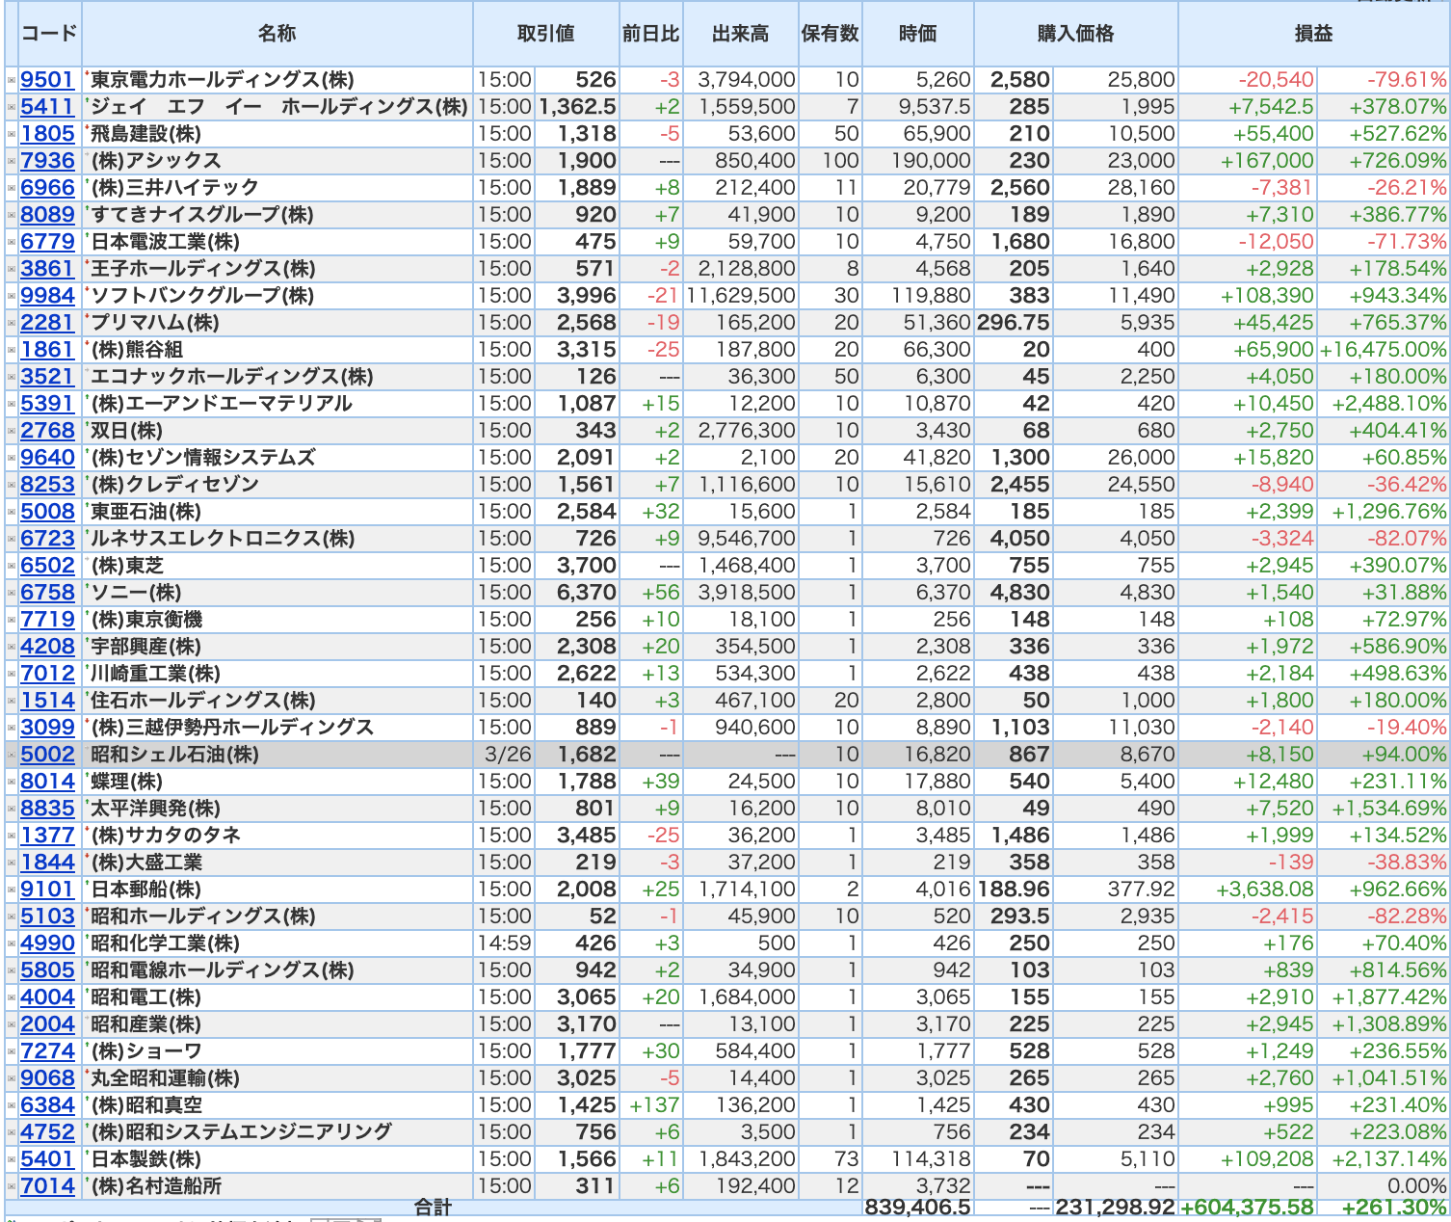Click the 合計 total row label

(x=433, y=1208)
